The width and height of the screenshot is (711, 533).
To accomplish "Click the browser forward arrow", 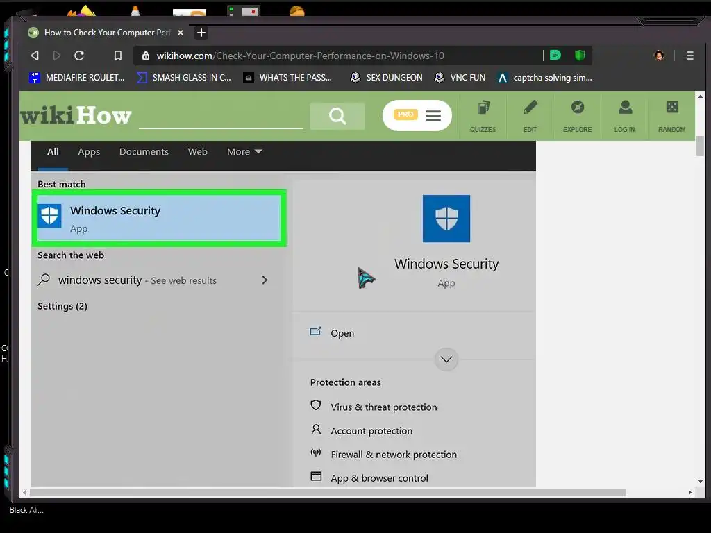I will (x=57, y=56).
